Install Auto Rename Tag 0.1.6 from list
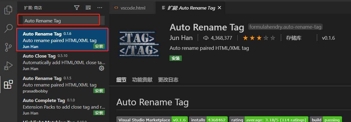Screen dimensions: 351x122 coord(99,46)
